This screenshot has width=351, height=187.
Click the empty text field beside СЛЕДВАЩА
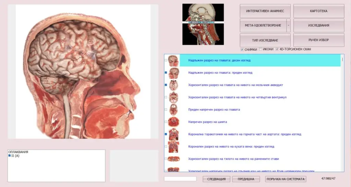pos(180,179)
